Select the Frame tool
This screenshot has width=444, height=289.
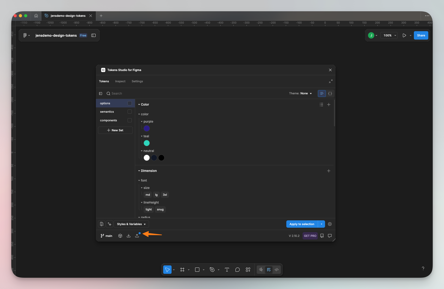click(x=182, y=270)
